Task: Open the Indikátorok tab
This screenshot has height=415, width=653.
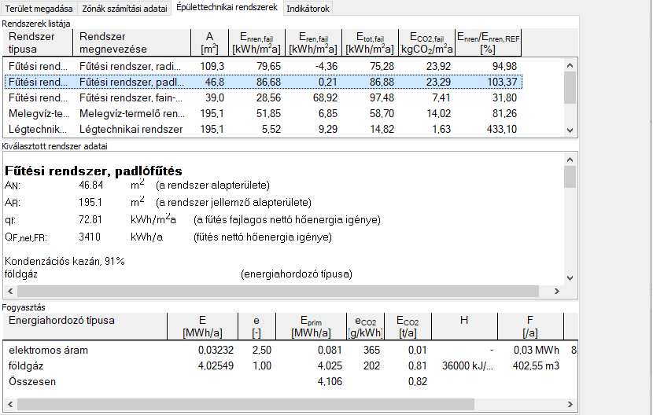Action: [308, 9]
